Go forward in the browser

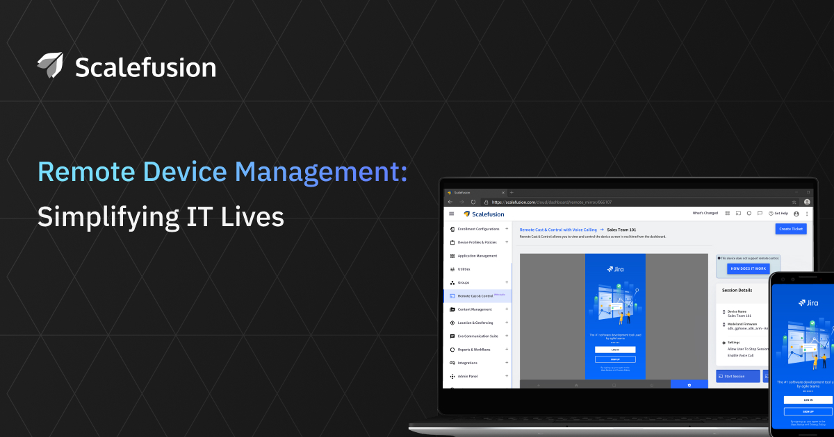click(461, 202)
